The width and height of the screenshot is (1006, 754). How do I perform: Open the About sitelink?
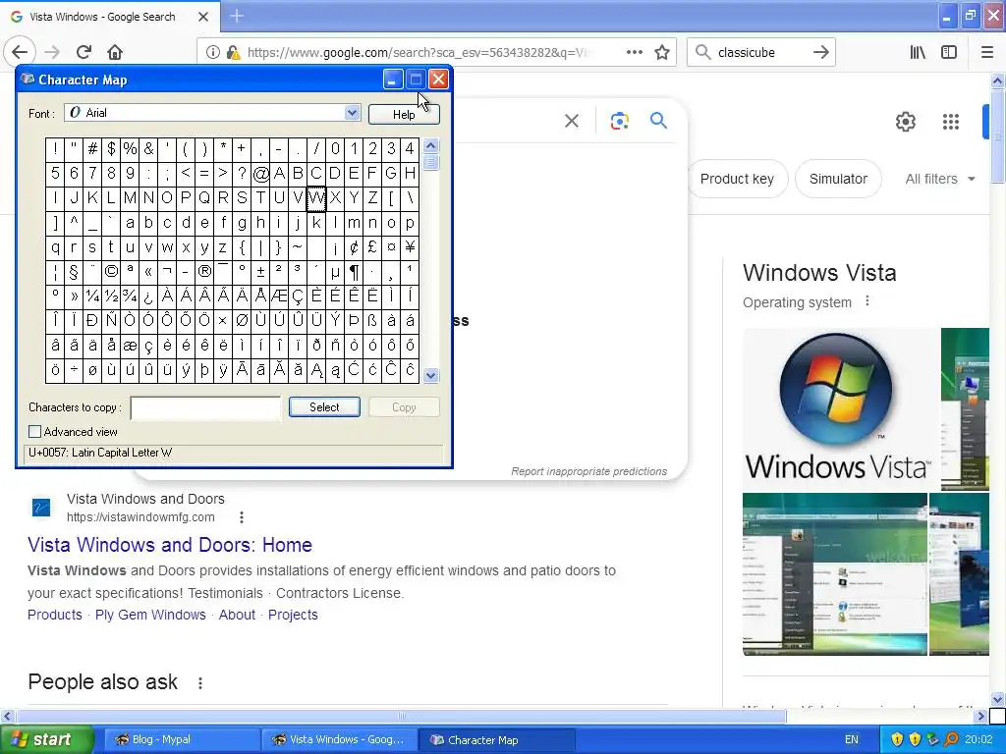pyautogui.click(x=237, y=615)
